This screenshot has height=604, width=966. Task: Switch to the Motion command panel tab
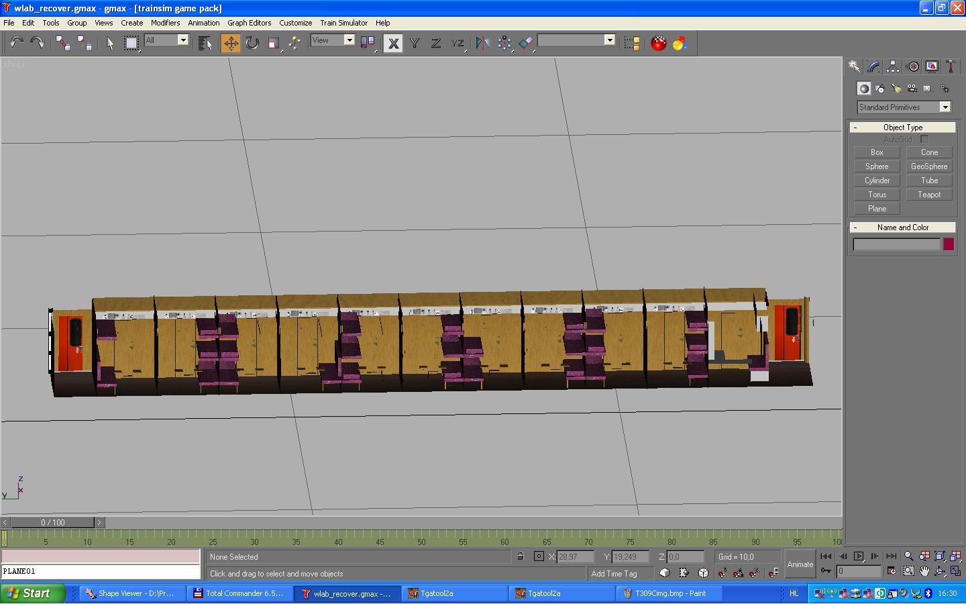click(x=912, y=66)
